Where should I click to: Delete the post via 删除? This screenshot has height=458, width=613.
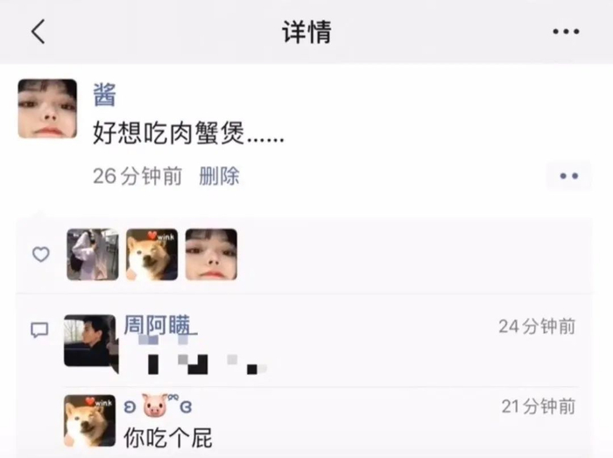219,176
